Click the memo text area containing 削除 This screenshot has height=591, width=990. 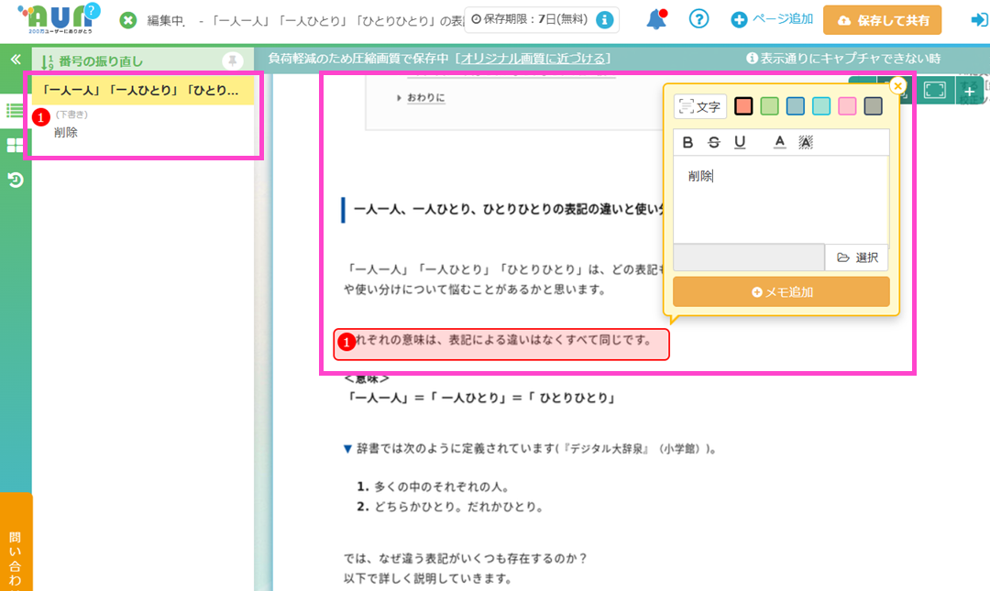coord(780,197)
